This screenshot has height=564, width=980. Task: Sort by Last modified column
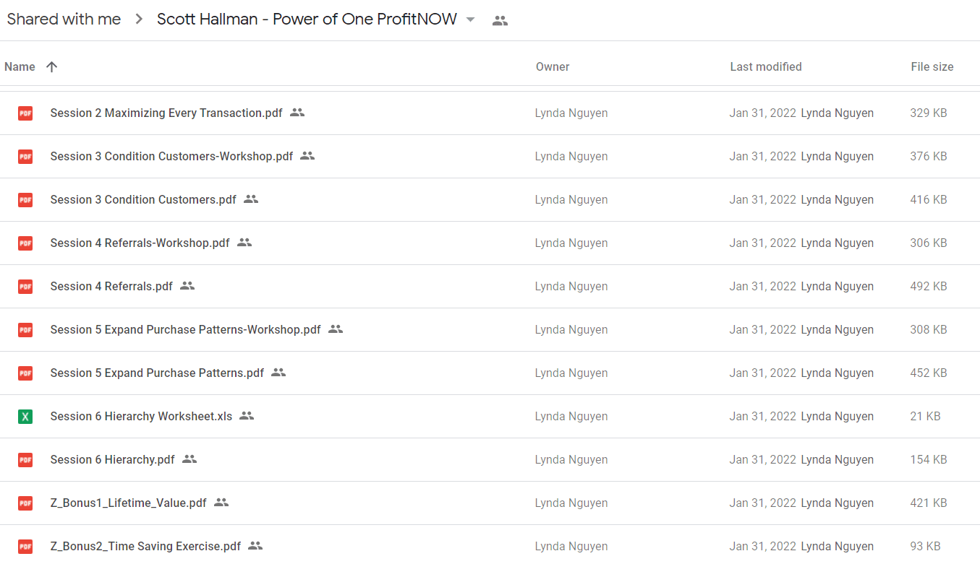tap(766, 66)
